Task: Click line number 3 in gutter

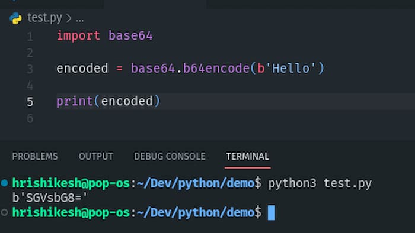Action: (30, 69)
